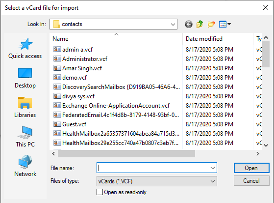The width and height of the screenshot is (274, 203).
Task: Open Libraries in the places bar
Action: 25,108
